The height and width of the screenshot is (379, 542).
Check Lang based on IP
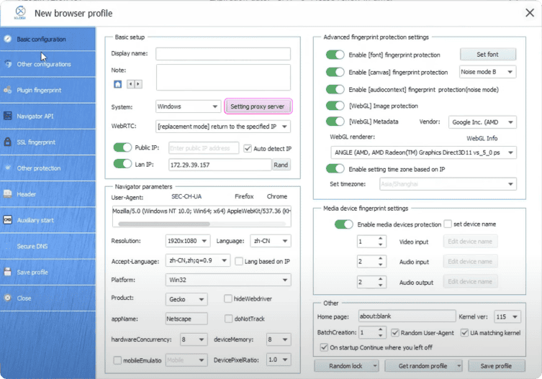tap(238, 261)
